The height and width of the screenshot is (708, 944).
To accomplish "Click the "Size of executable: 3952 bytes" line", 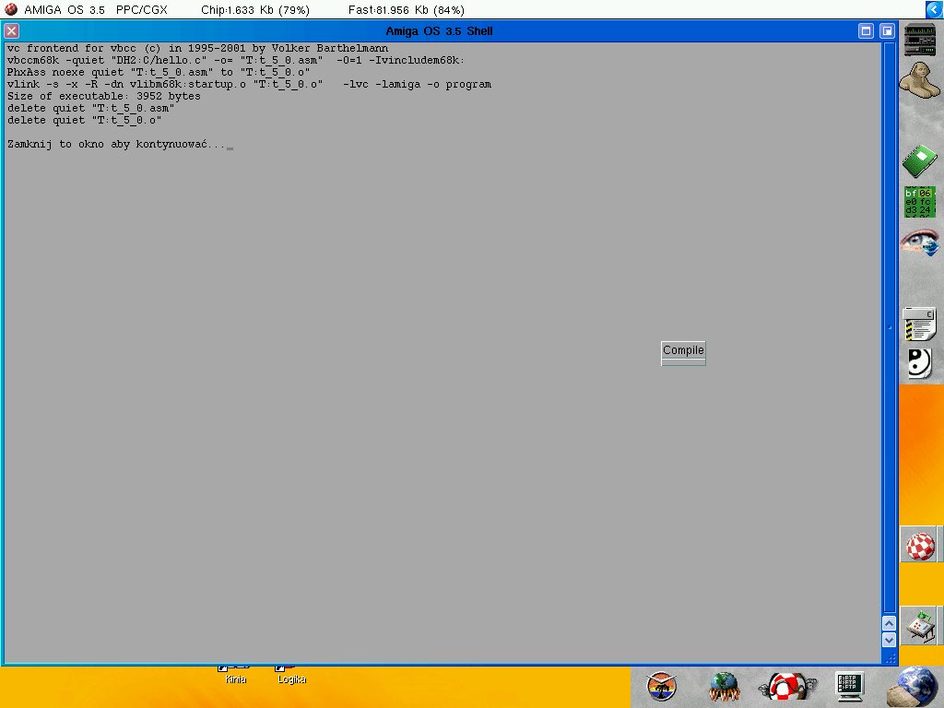I will [x=103, y=96].
